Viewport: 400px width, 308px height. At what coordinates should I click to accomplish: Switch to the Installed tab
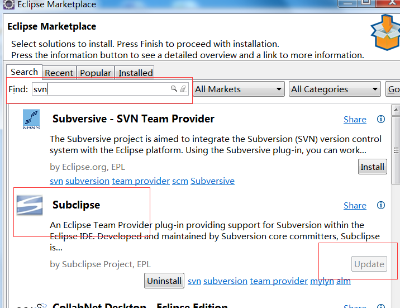[x=135, y=73]
